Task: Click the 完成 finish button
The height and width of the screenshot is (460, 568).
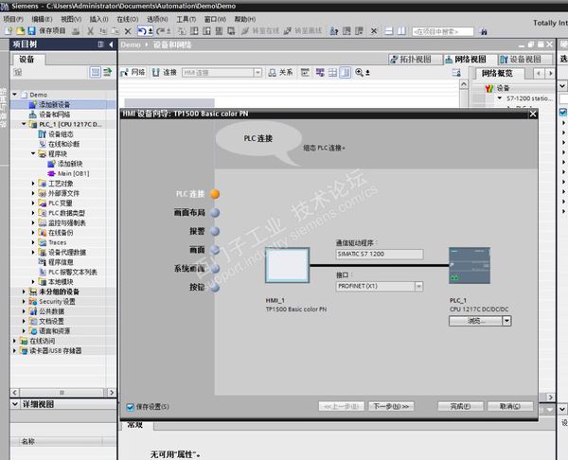Action: click(x=461, y=406)
